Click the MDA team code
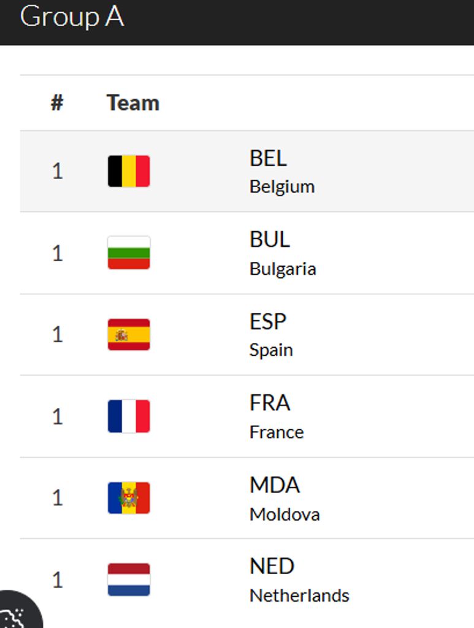474x628 pixels. point(274,485)
